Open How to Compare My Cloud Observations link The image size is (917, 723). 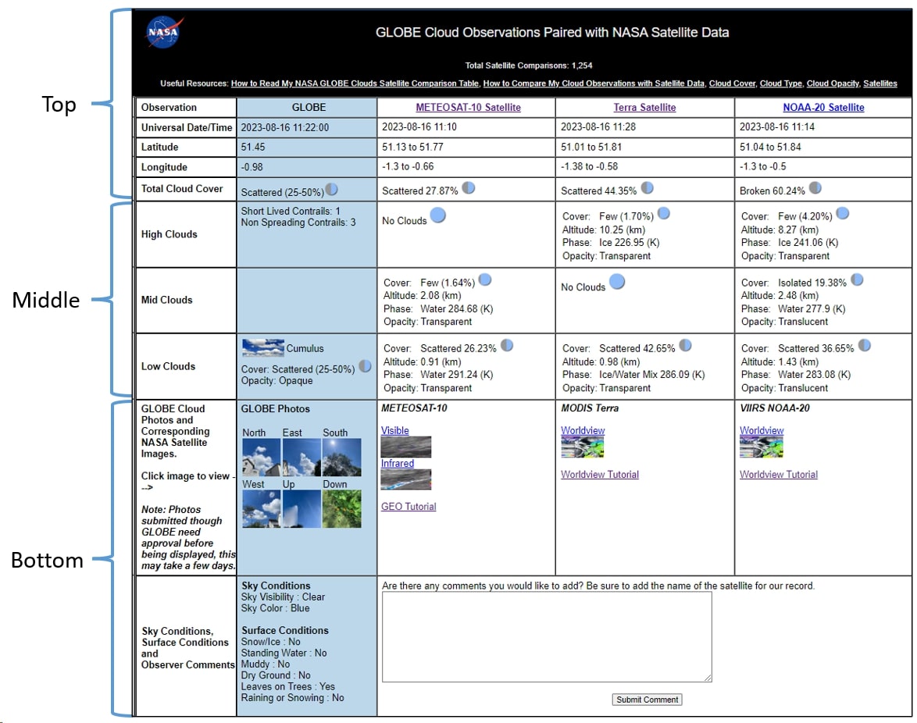[x=594, y=84]
